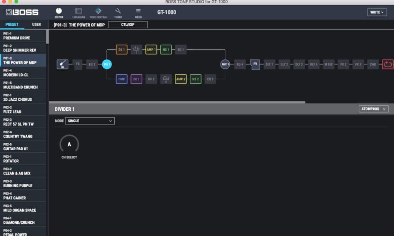This screenshot has width=394, height=236.
Task: Select the guitar input block
Action: pos(62,64)
